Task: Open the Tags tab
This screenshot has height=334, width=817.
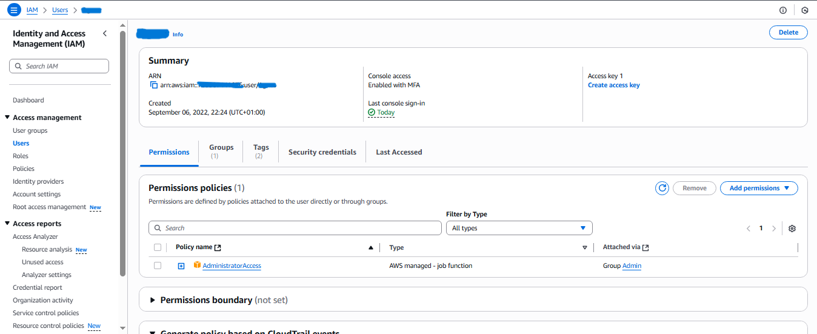Action: pyautogui.click(x=261, y=152)
